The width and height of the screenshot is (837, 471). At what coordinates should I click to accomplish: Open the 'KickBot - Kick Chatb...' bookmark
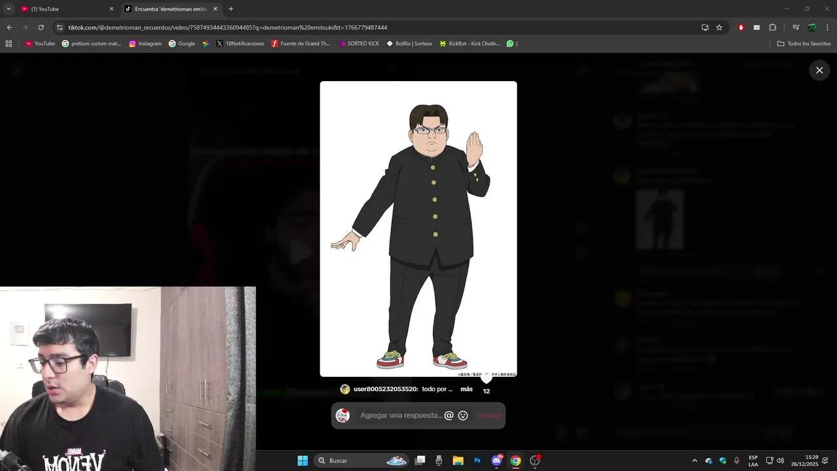pos(470,44)
